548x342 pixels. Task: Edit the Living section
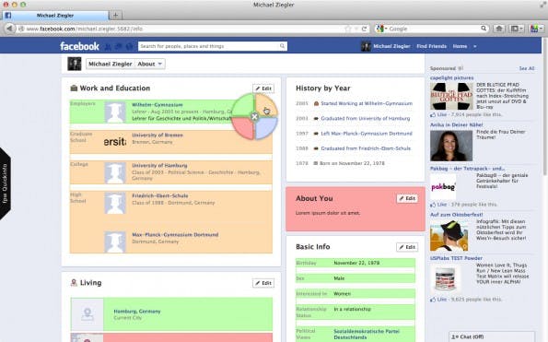click(x=263, y=283)
